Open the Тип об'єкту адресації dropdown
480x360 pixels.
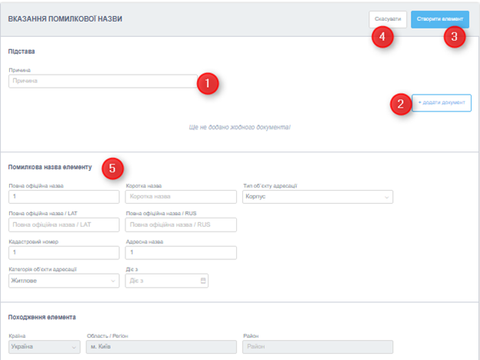(317, 197)
